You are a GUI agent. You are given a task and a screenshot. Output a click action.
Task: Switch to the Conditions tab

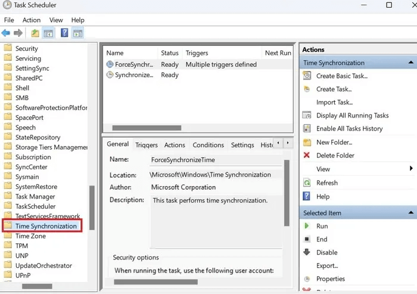coord(208,145)
